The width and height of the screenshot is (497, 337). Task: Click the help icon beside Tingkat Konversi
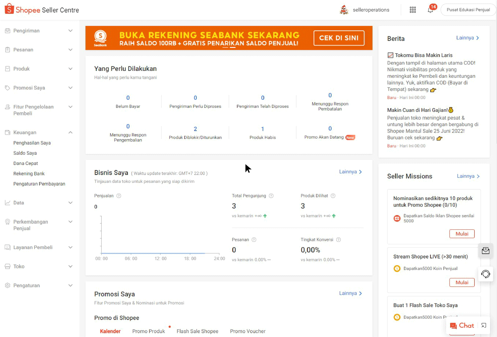(338, 240)
